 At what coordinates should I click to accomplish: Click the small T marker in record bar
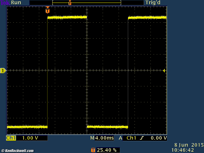coord(70,3)
